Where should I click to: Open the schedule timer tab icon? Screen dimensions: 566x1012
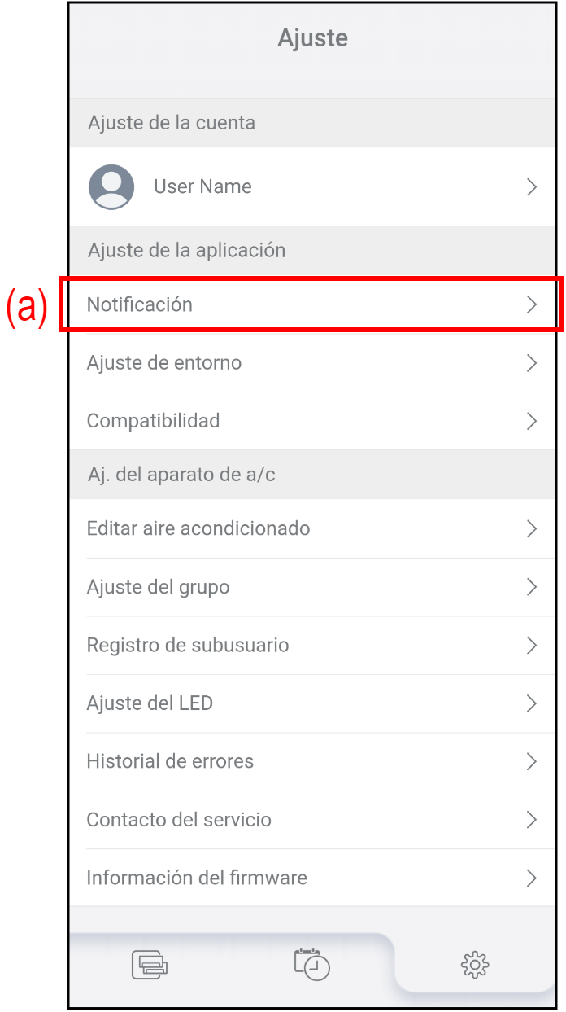tap(312, 964)
